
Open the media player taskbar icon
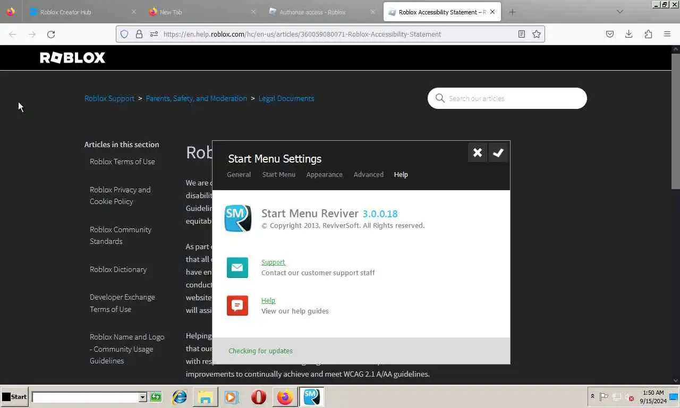click(x=232, y=397)
